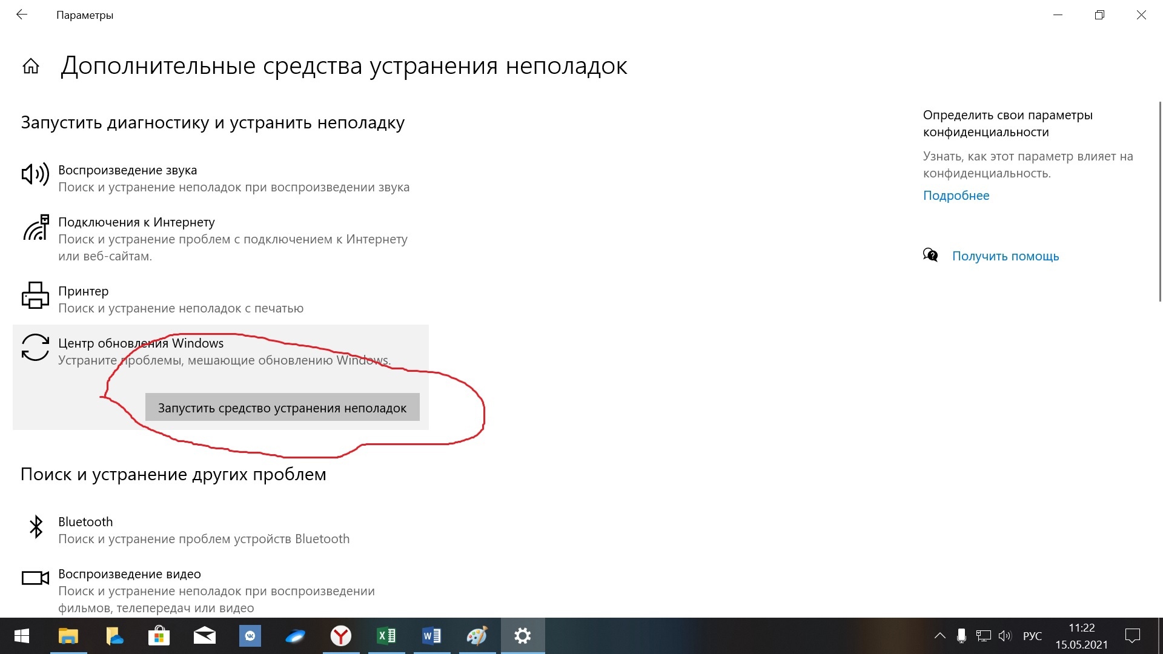Screen dimensions: 1163x654
Task: Select Принтер troubleshooter item
Action: coord(220,299)
